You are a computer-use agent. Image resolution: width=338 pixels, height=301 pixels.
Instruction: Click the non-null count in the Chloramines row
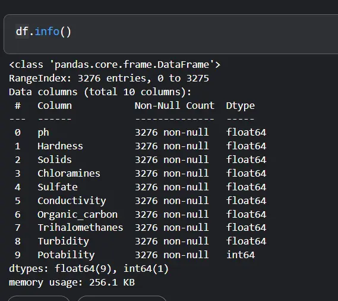[x=172, y=173]
